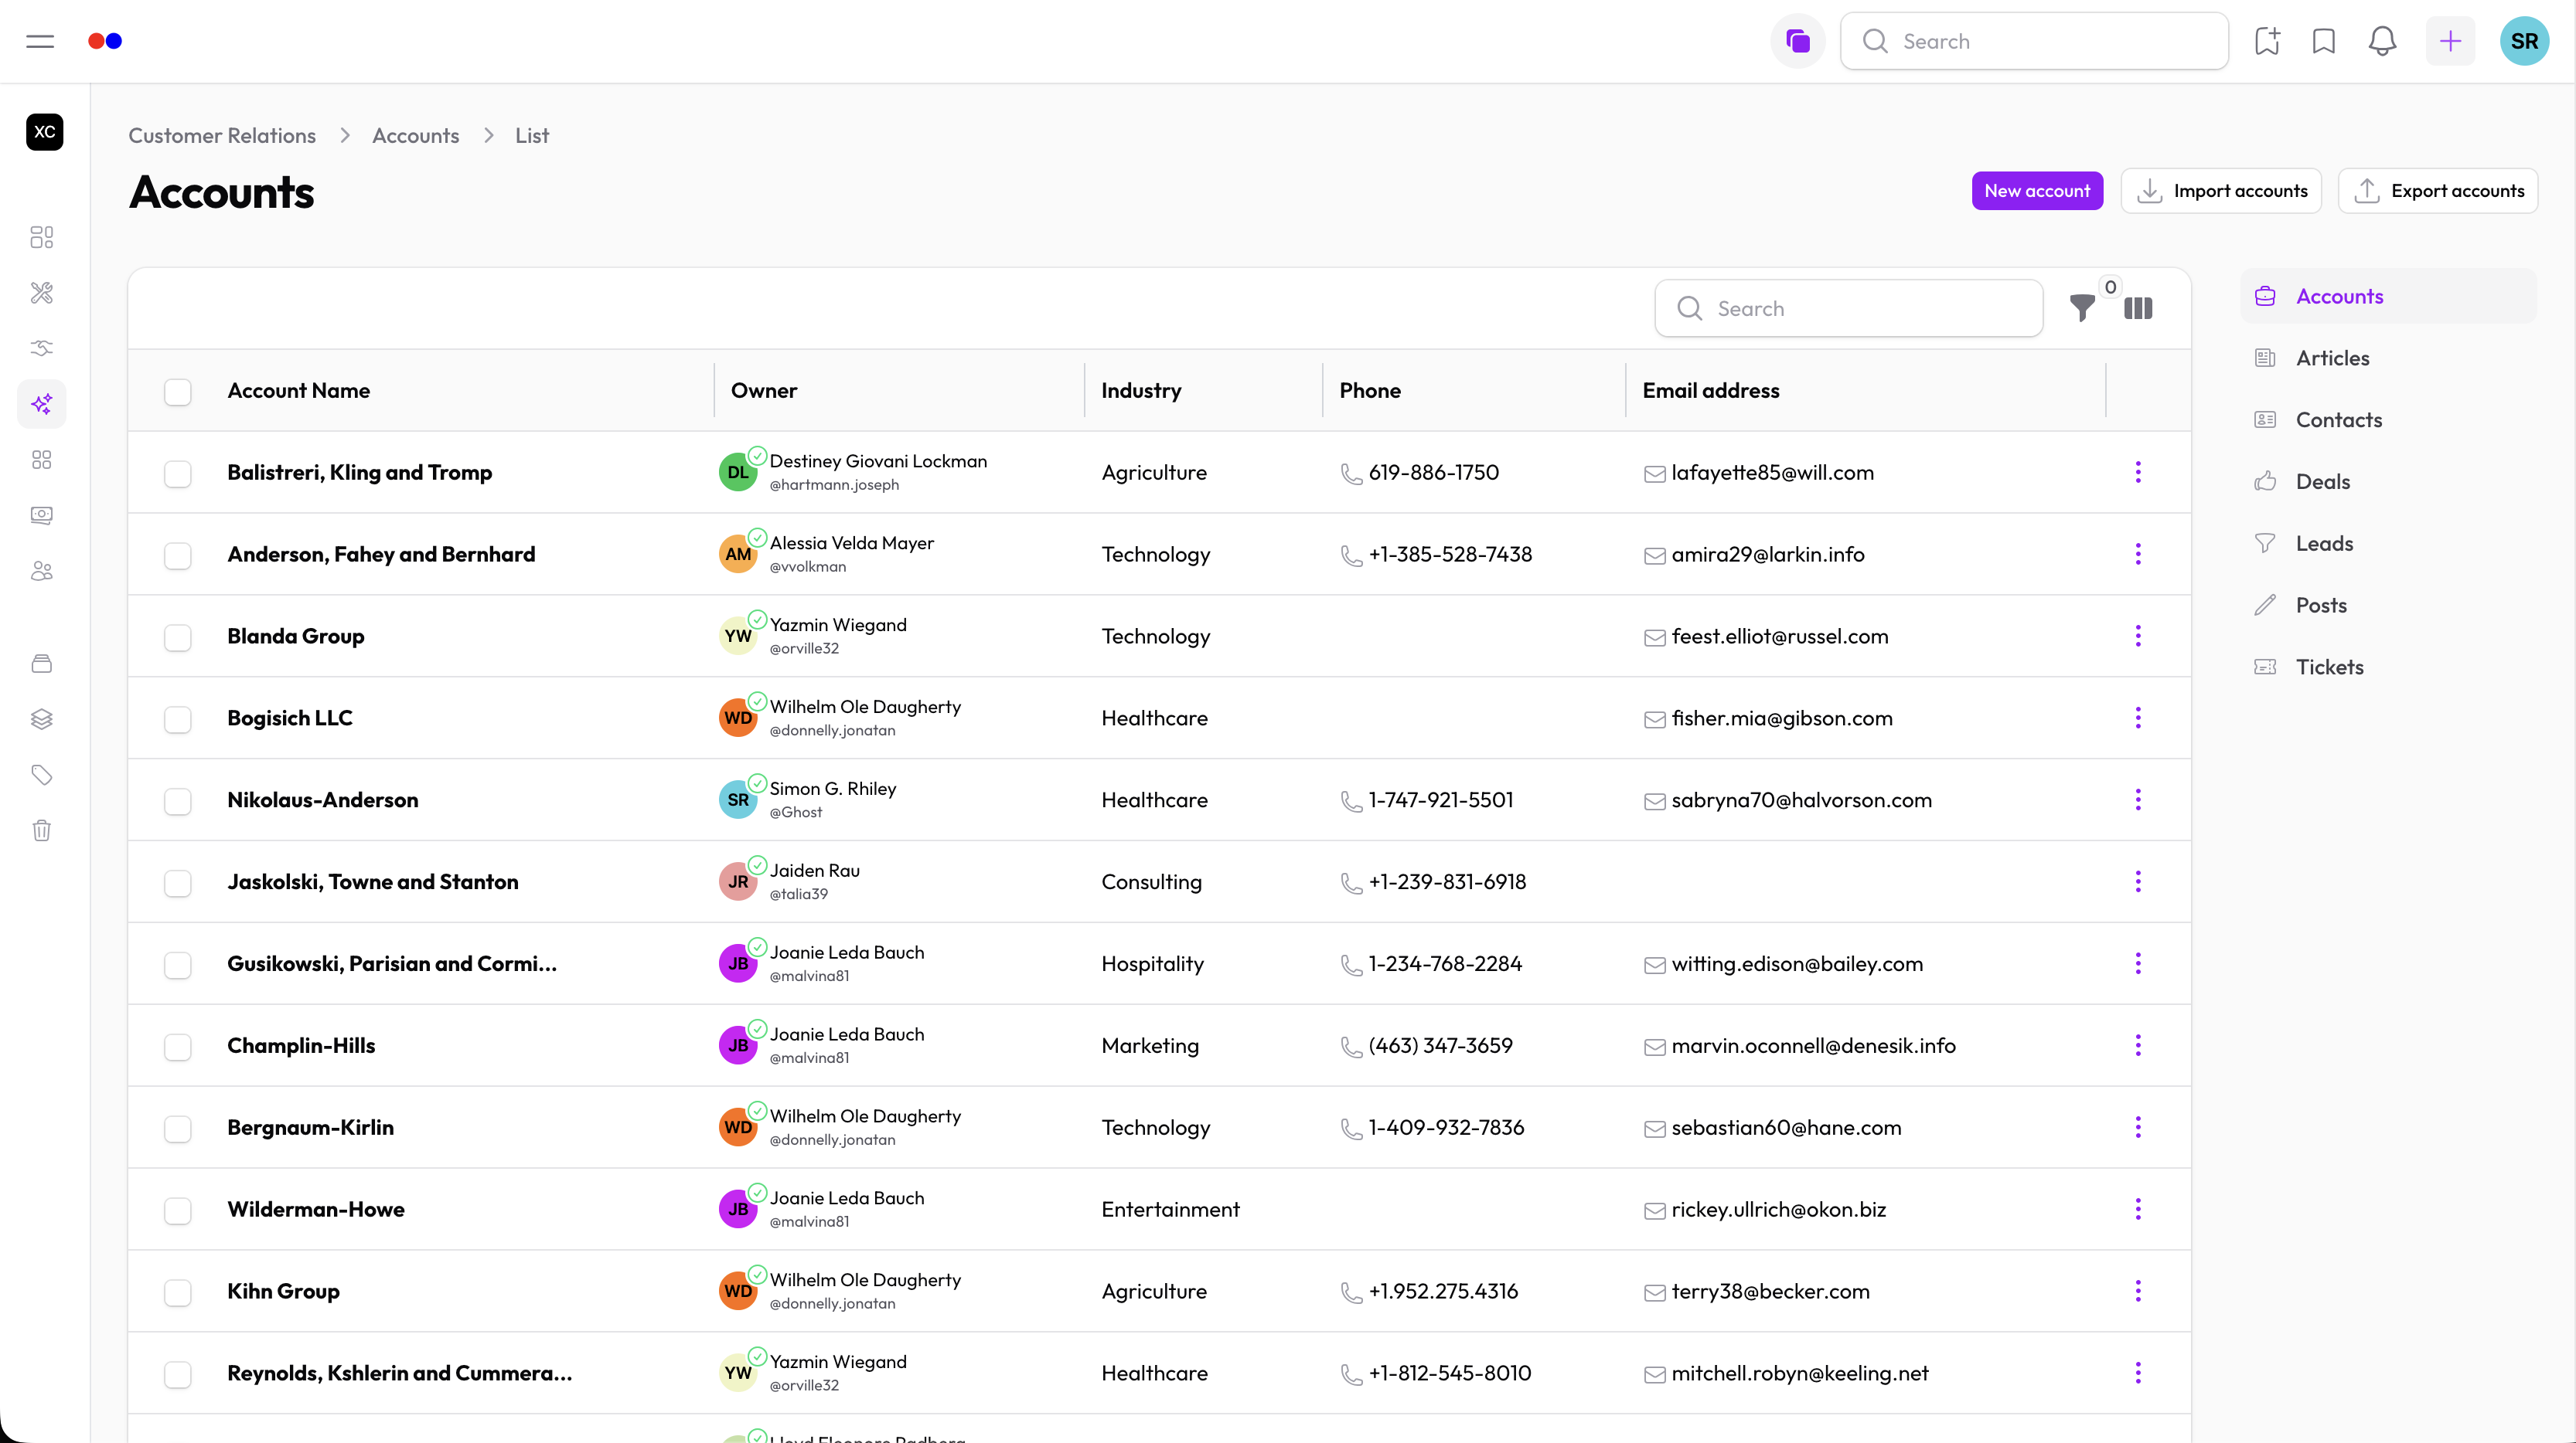The width and height of the screenshot is (2576, 1443).
Task: Open row actions for Balistreri, Kling and Tromp
Action: tap(2138, 472)
